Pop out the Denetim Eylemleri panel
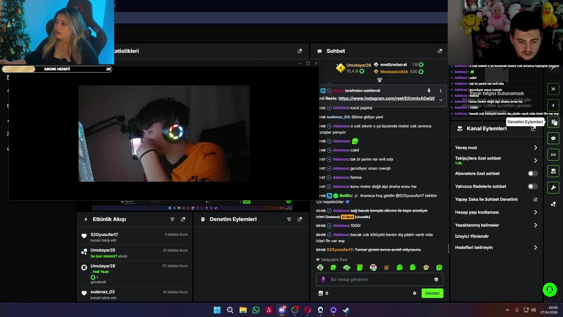 300,219
